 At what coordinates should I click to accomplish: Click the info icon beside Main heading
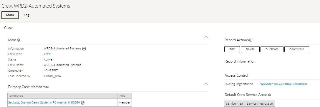tap(18, 40)
